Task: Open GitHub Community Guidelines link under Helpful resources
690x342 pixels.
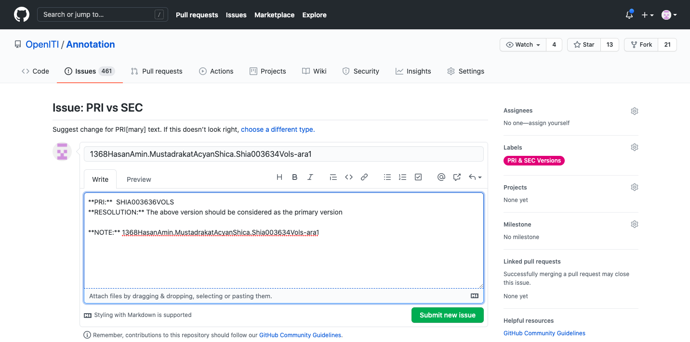Action: 544,333
